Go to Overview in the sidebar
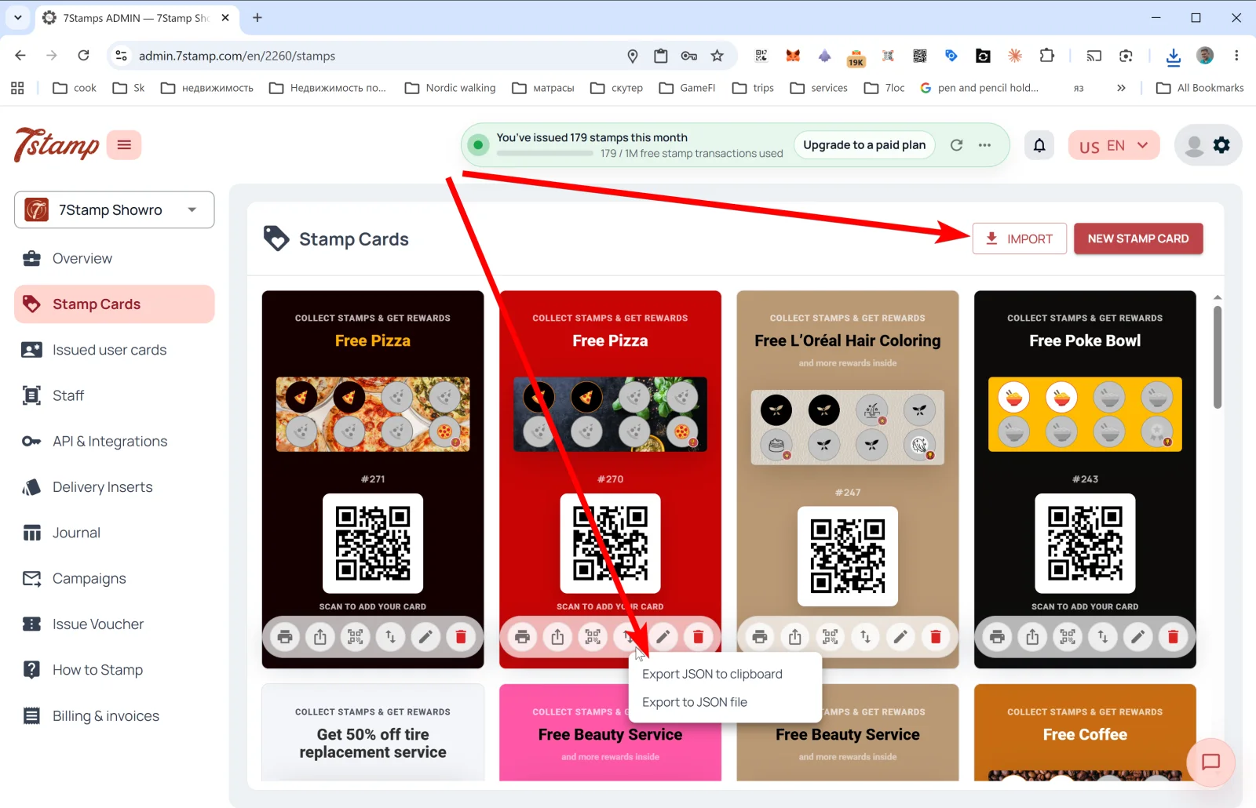1256x808 pixels. pos(115,259)
